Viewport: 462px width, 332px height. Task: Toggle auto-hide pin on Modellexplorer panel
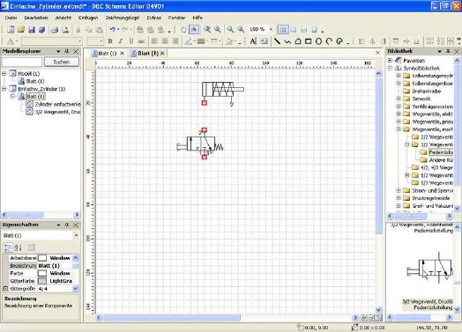(67, 51)
